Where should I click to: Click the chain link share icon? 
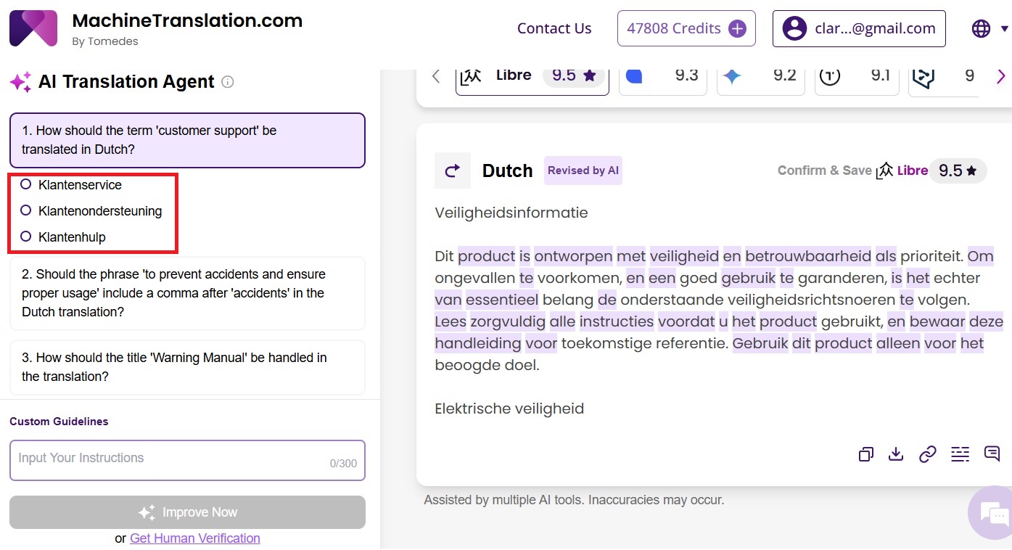pos(928,454)
